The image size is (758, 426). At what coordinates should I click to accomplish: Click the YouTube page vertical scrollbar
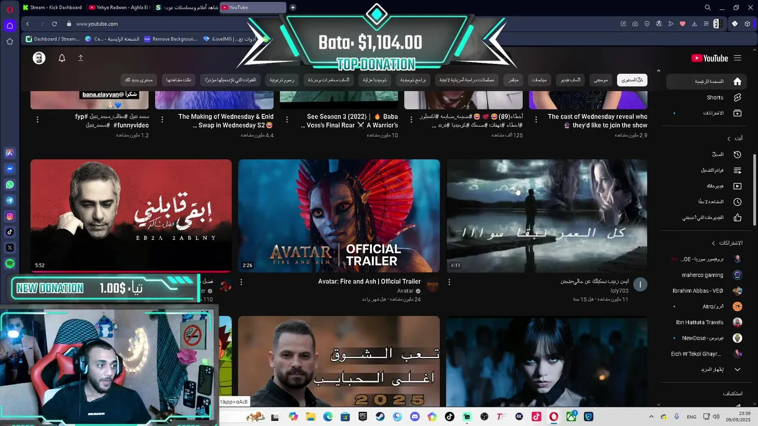click(754, 189)
